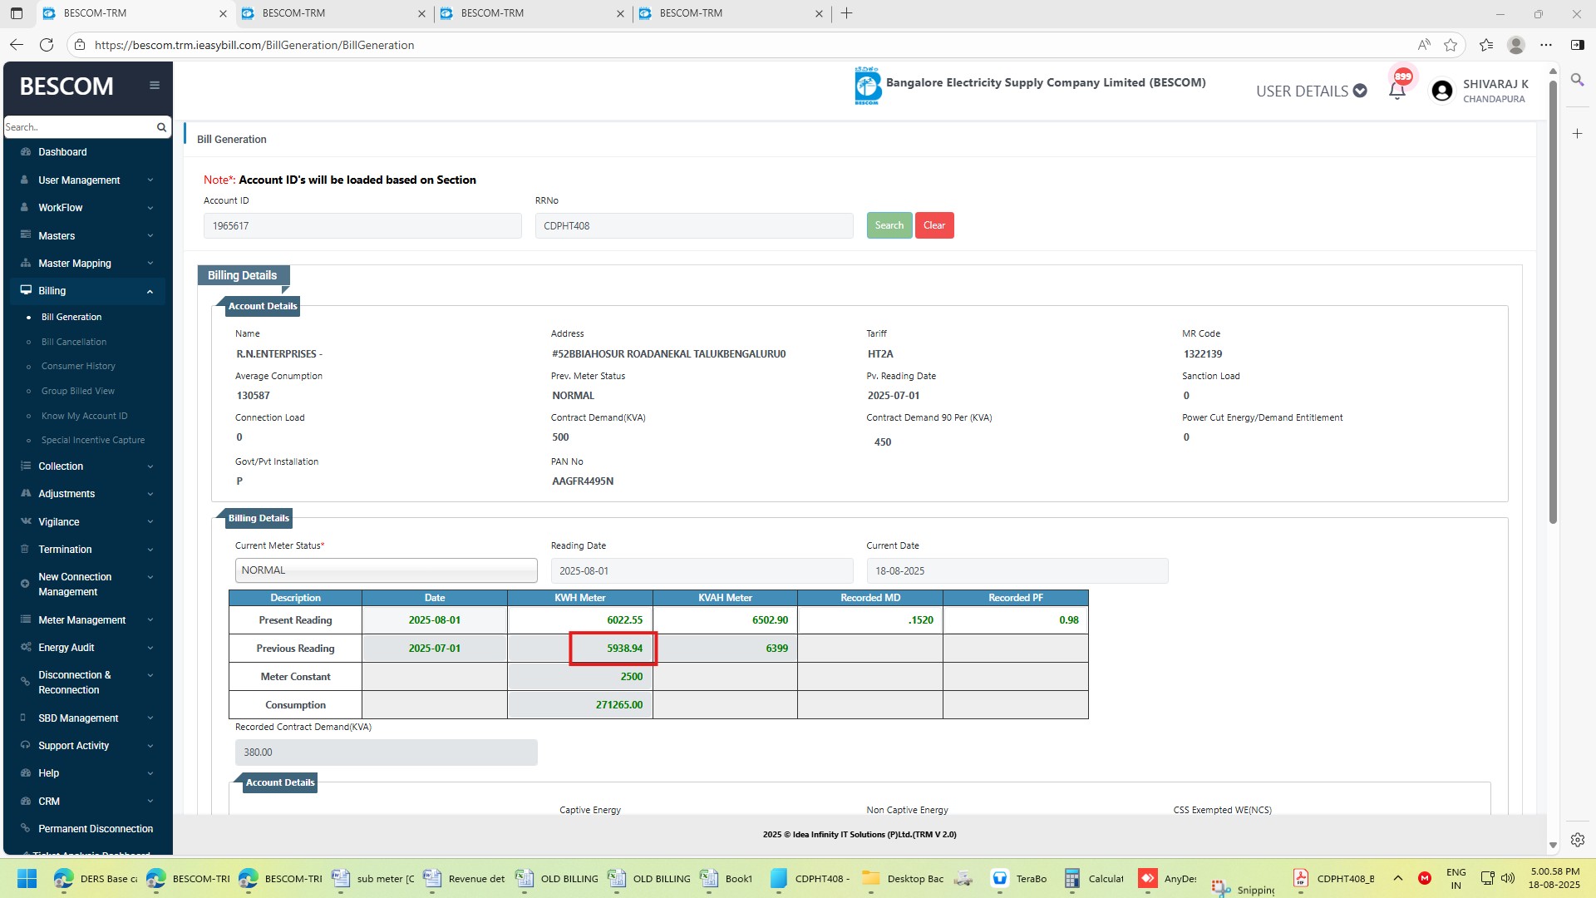The width and height of the screenshot is (1596, 898).
Task: Open Bill Cancellation submenu item
Action: click(74, 342)
